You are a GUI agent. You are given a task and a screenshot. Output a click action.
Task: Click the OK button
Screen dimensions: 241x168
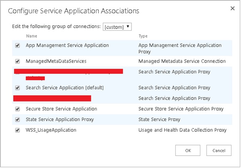click(x=188, y=151)
